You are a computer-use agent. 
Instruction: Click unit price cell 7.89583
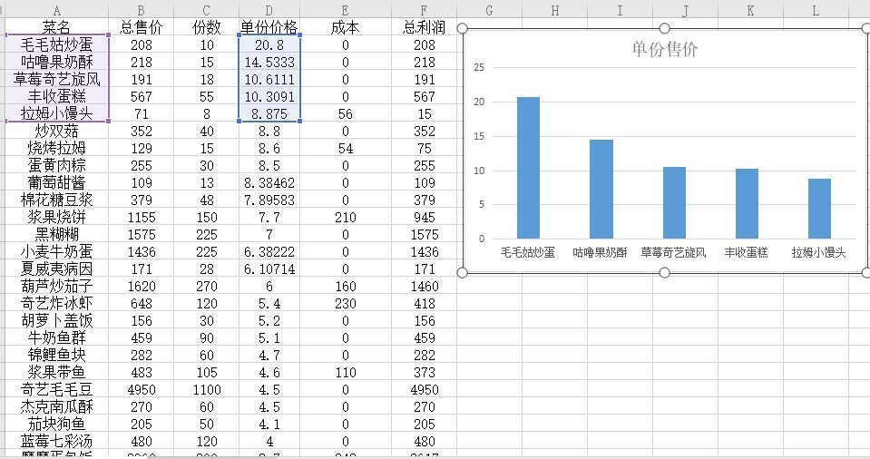click(x=269, y=200)
